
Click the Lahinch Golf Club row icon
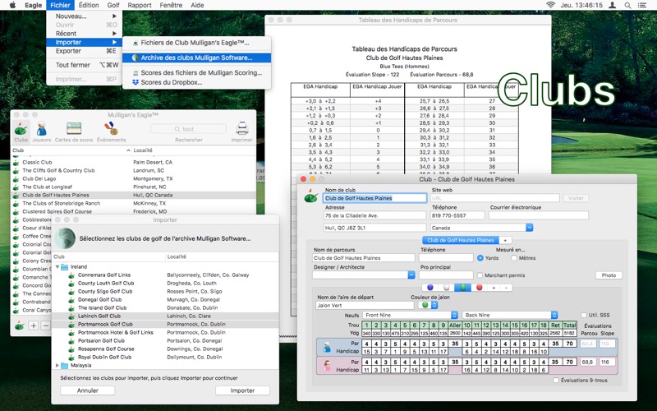click(x=71, y=316)
